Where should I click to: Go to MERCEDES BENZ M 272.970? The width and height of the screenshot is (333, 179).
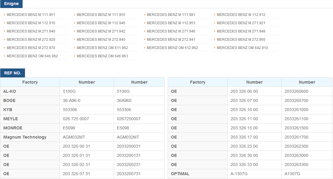[31, 48]
